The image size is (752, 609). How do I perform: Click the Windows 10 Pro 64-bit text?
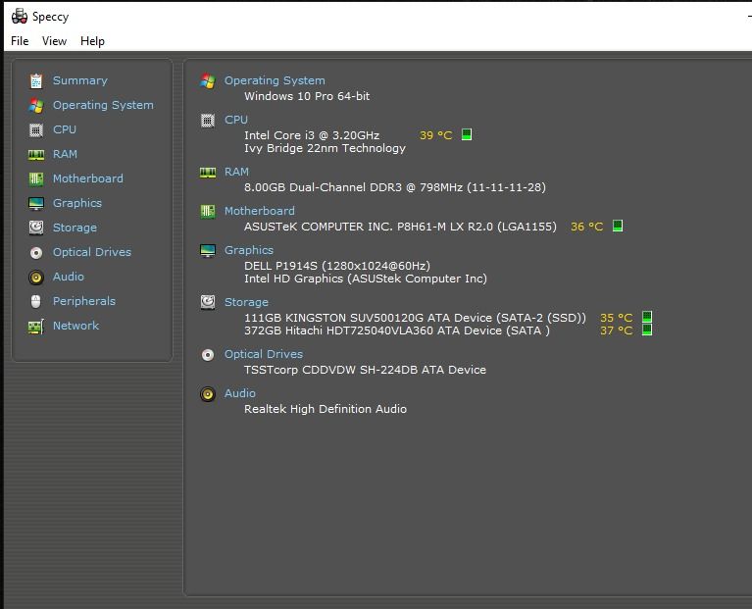(x=307, y=96)
